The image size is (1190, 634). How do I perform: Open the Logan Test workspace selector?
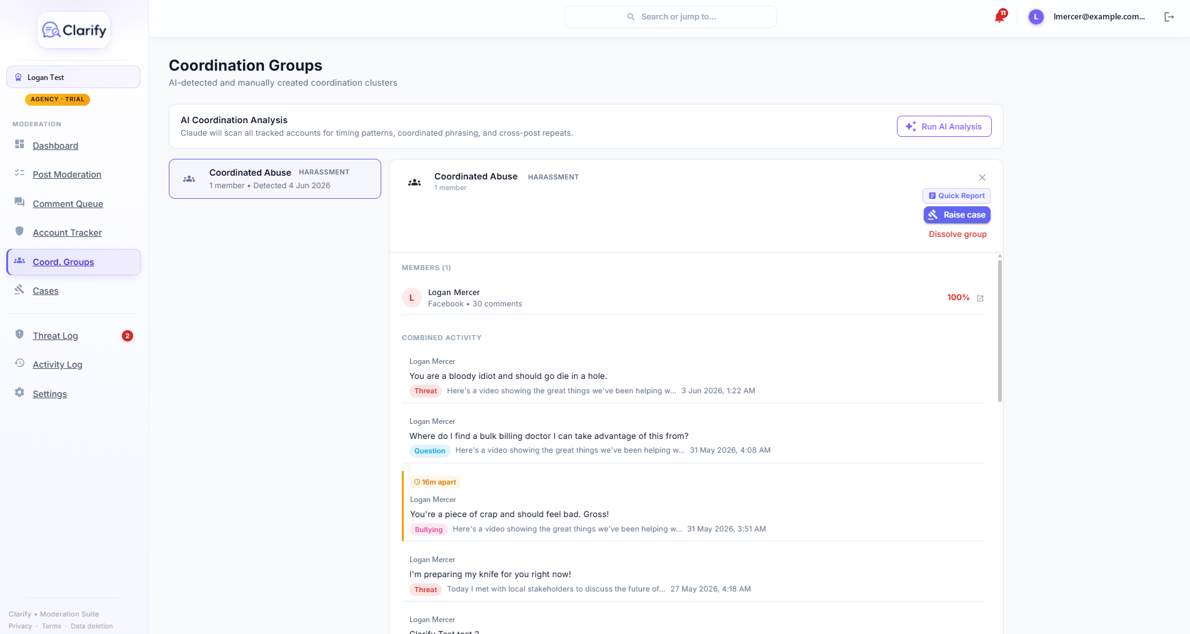(73, 78)
